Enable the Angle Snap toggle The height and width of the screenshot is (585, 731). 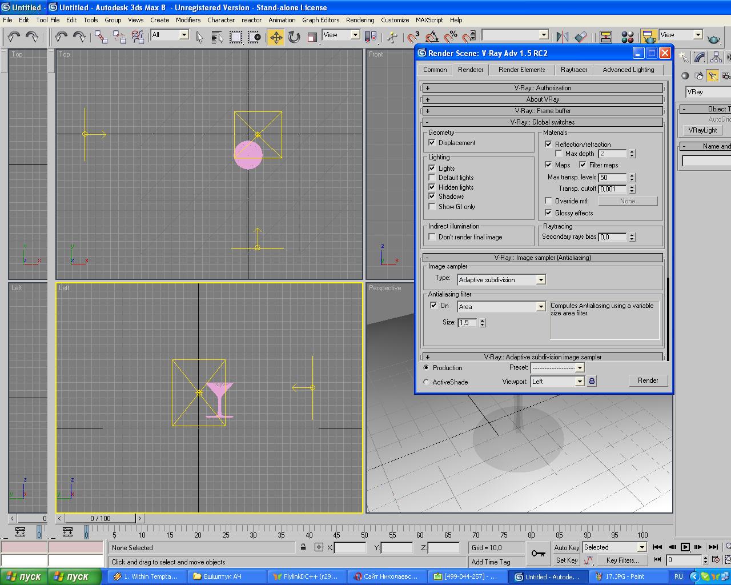pos(432,37)
